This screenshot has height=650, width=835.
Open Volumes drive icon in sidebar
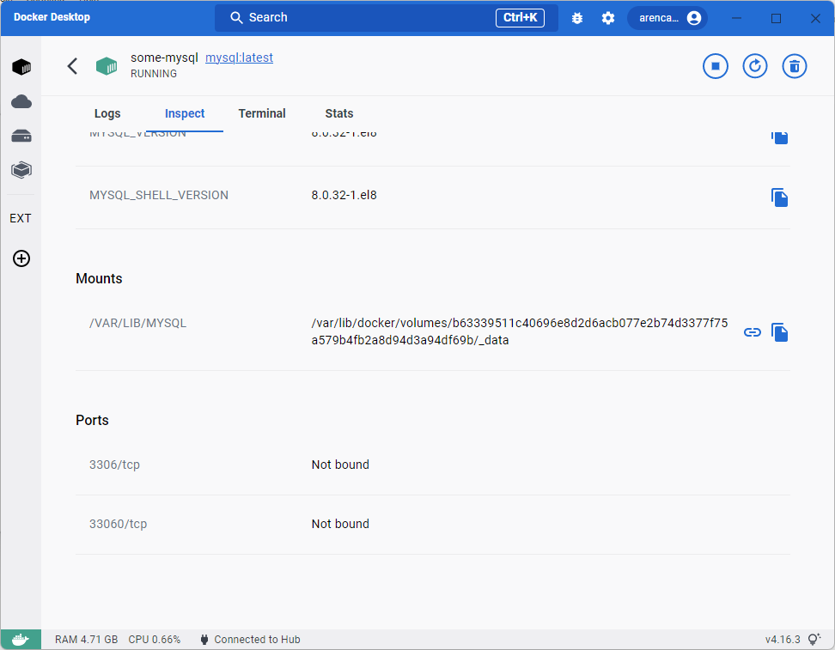21,136
